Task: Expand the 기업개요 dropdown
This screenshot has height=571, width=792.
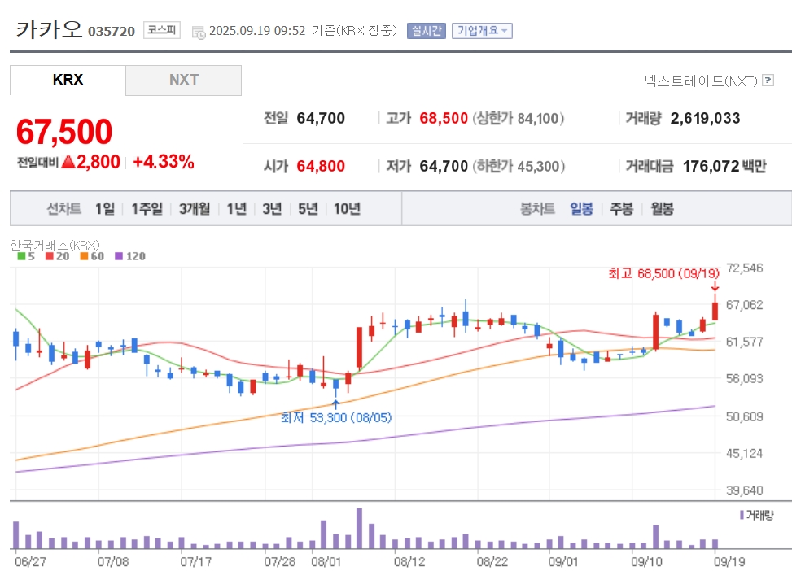Action: [482, 31]
